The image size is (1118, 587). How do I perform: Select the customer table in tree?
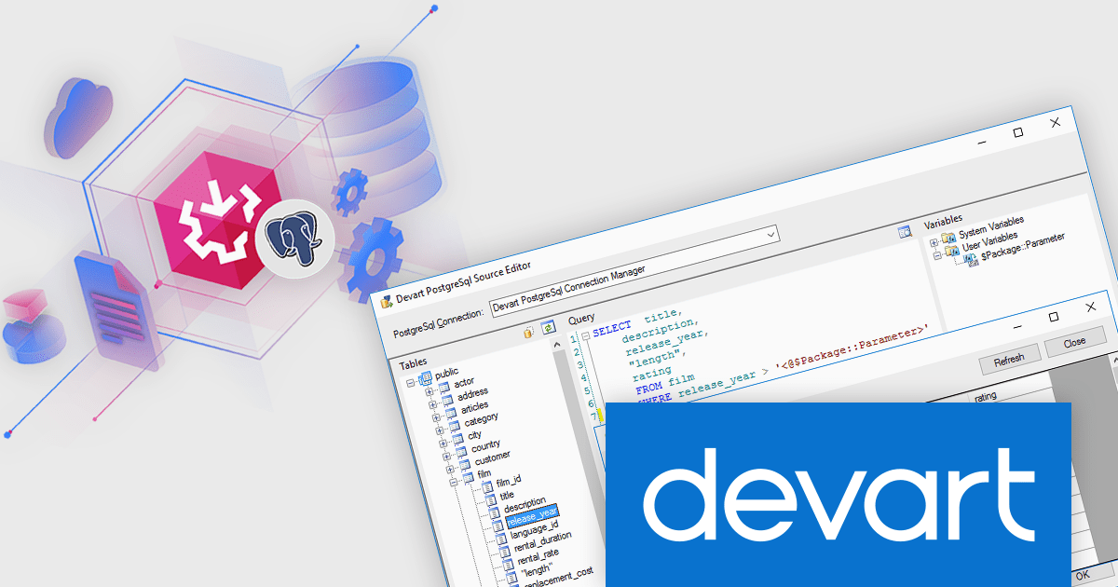click(x=493, y=457)
